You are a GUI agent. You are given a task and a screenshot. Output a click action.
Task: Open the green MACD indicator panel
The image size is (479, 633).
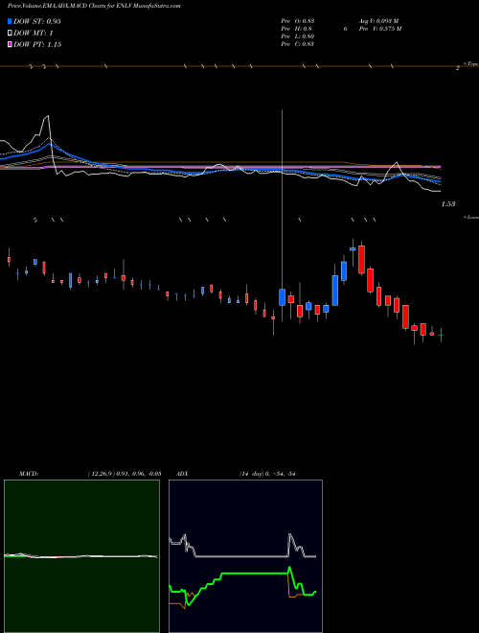point(81,556)
